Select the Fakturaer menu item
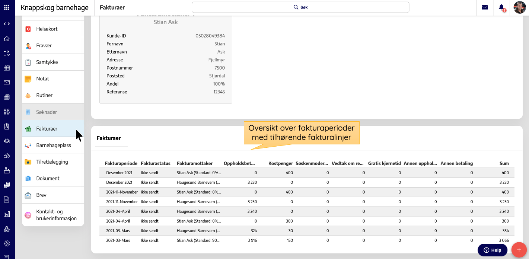Viewport: 529px width, 259px height. [x=53, y=129]
